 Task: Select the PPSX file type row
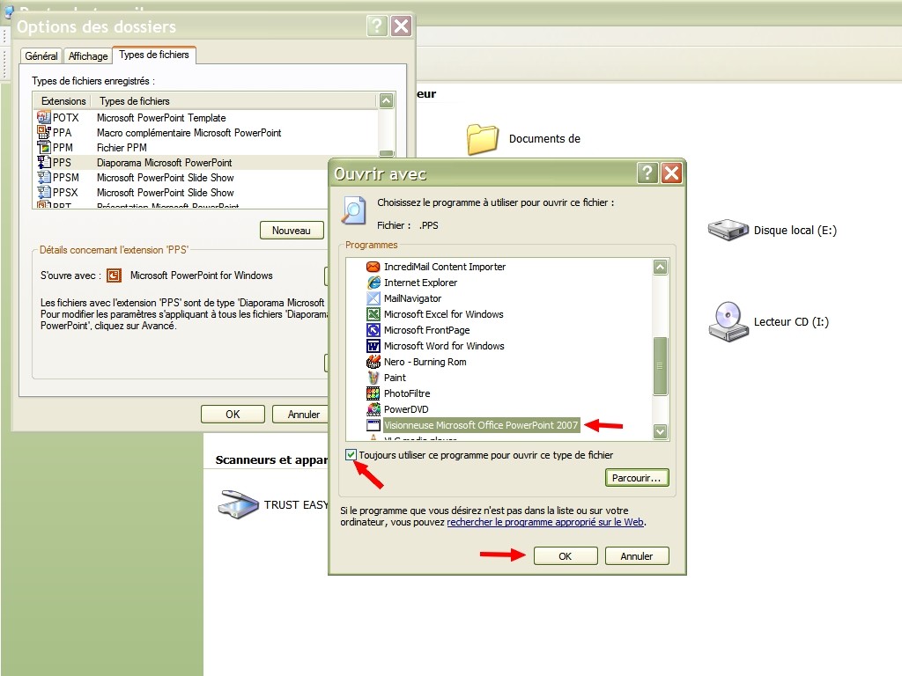(165, 193)
